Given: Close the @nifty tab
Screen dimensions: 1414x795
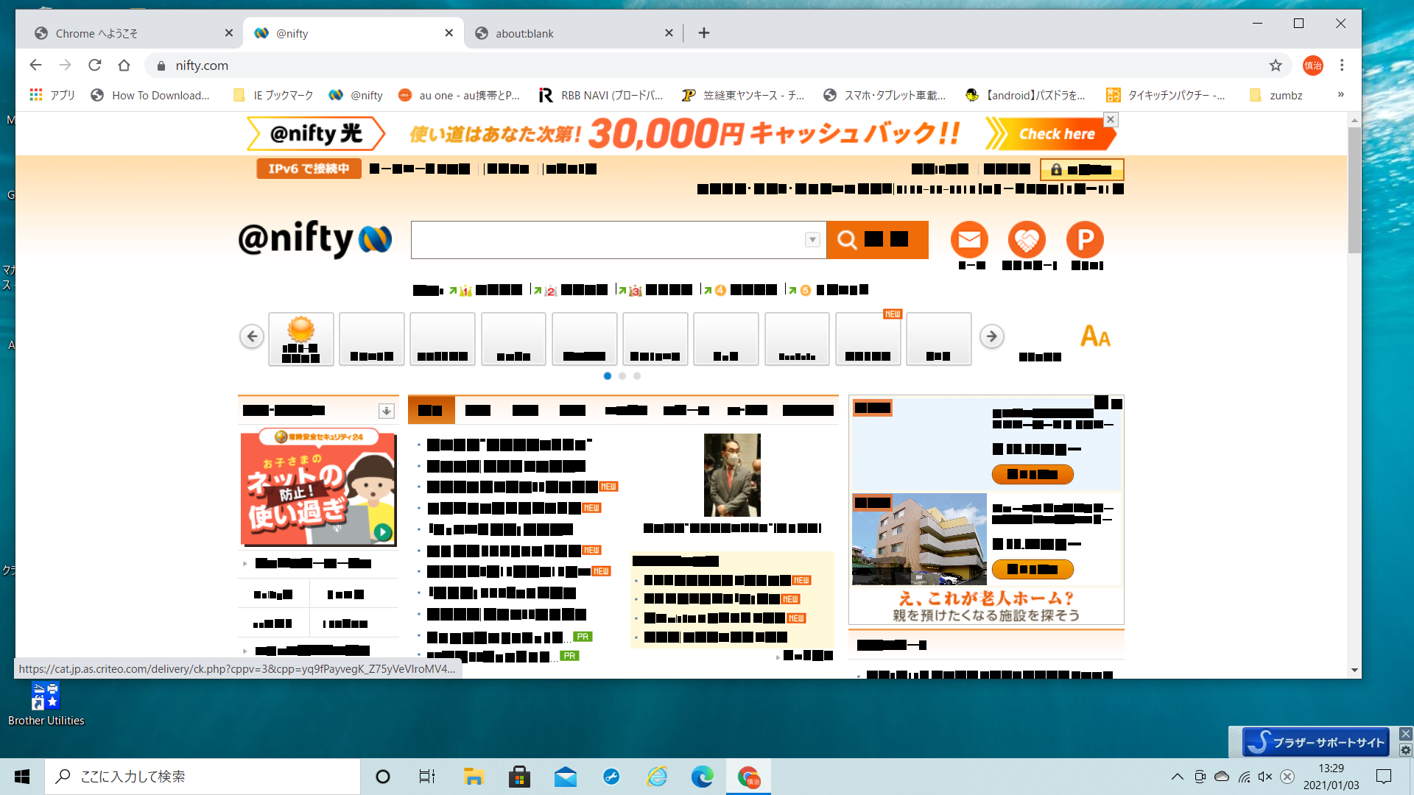Looking at the screenshot, I should click(449, 33).
